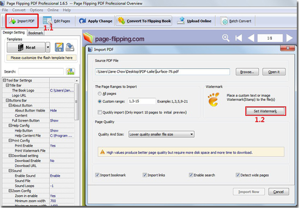Select the About Button Visible row

tap(38, 110)
